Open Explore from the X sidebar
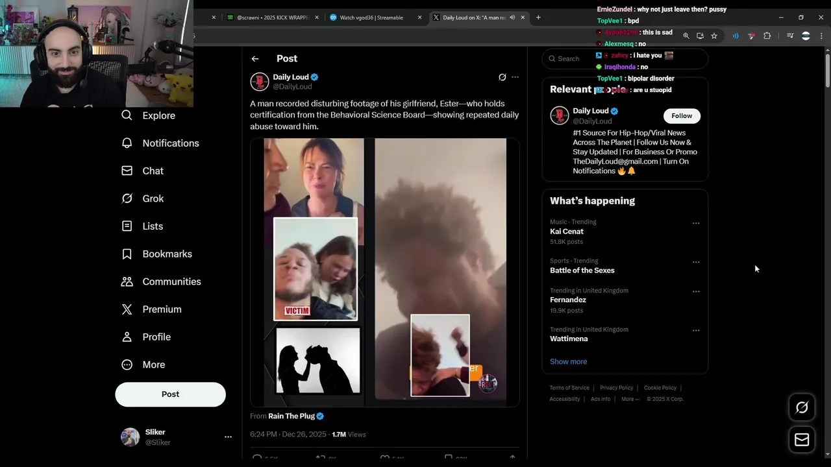 (149, 115)
